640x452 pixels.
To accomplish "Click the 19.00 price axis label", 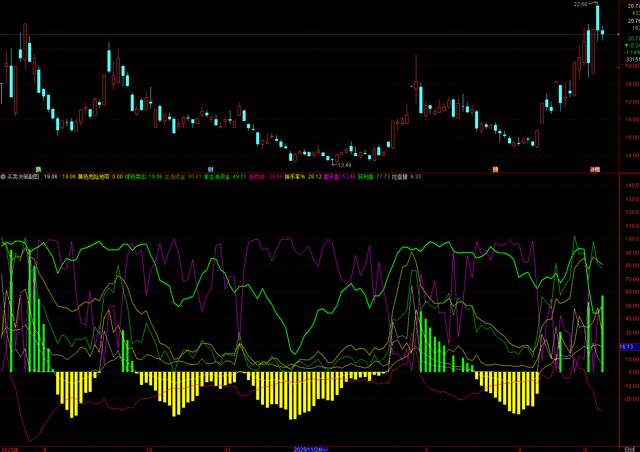I will [x=632, y=66].
